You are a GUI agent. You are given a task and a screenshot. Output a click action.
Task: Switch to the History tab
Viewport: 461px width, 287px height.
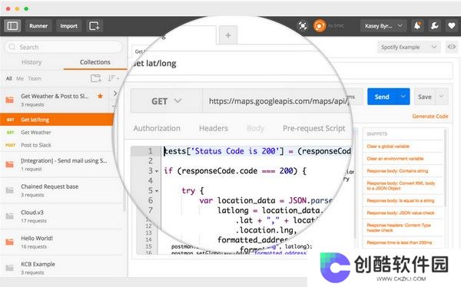tap(32, 62)
